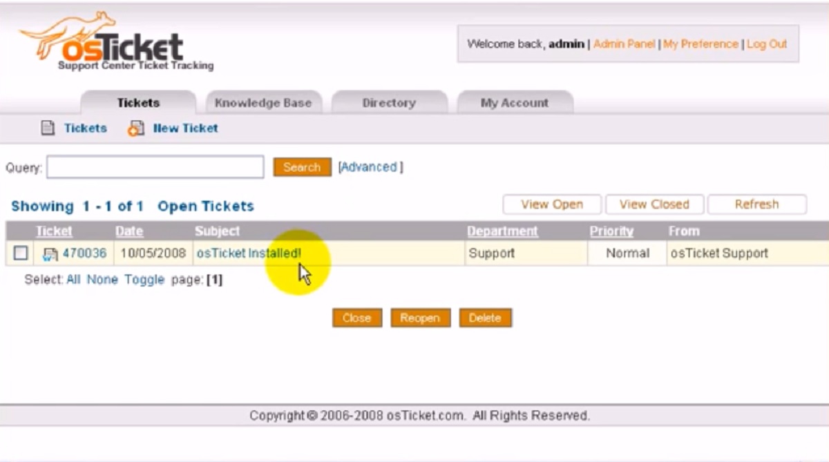Tick the checkbox for ticket 470036
This screenshot has width=829, height=462.
click(x=21, y=253)
